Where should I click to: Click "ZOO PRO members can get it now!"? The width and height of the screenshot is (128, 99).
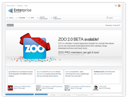(79, 52)
